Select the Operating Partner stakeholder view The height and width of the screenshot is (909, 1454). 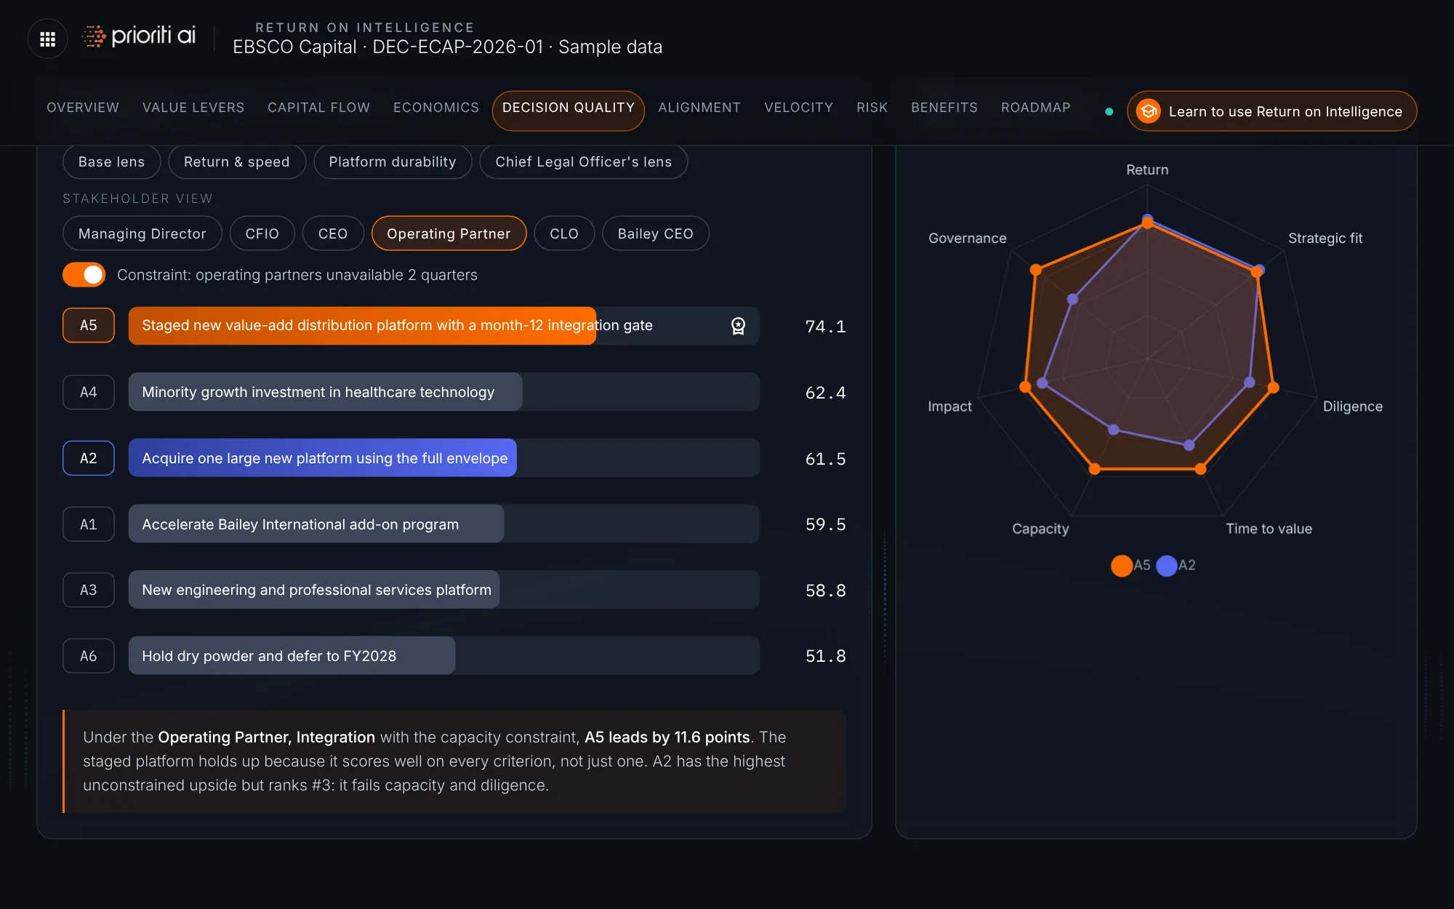point(449,233)
